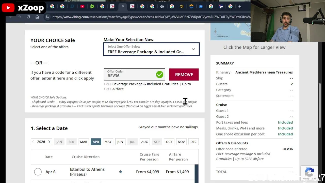Open a new browser tab
This screenshot has width=325, height=183.
pos(239,7)
